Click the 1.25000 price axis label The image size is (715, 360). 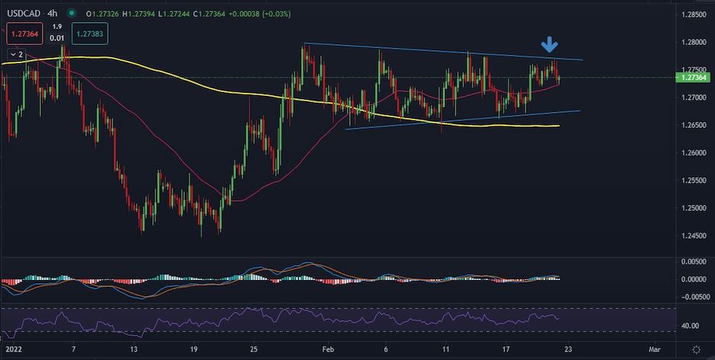click(x=694, y=208)
